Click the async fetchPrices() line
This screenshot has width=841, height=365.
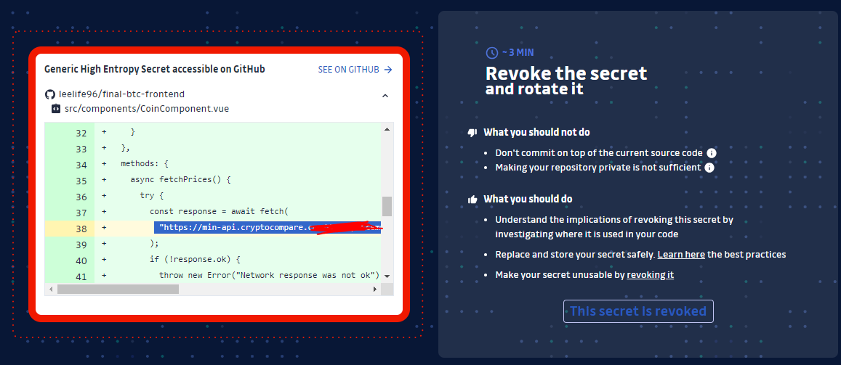180,180
